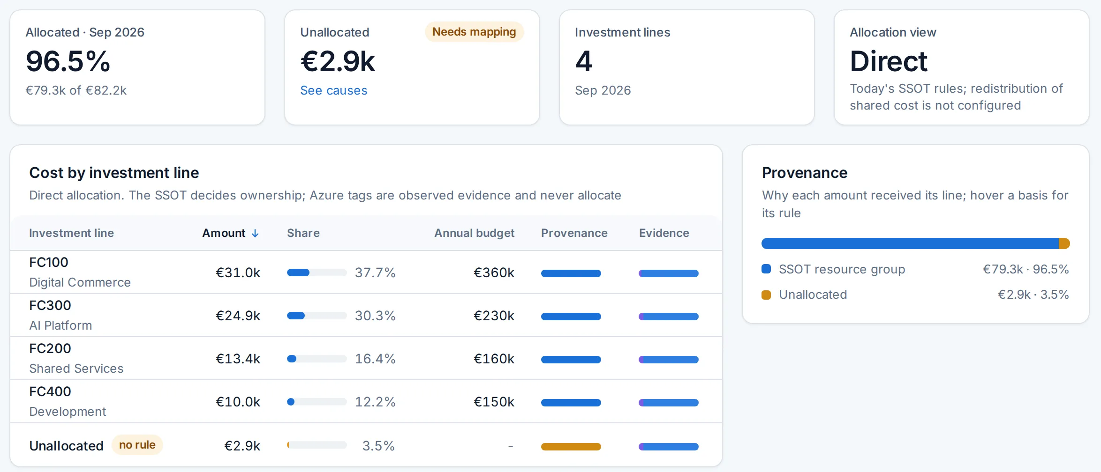Select the AI Platform label
Screen dimensions: 1101x472
coord(60,325)
